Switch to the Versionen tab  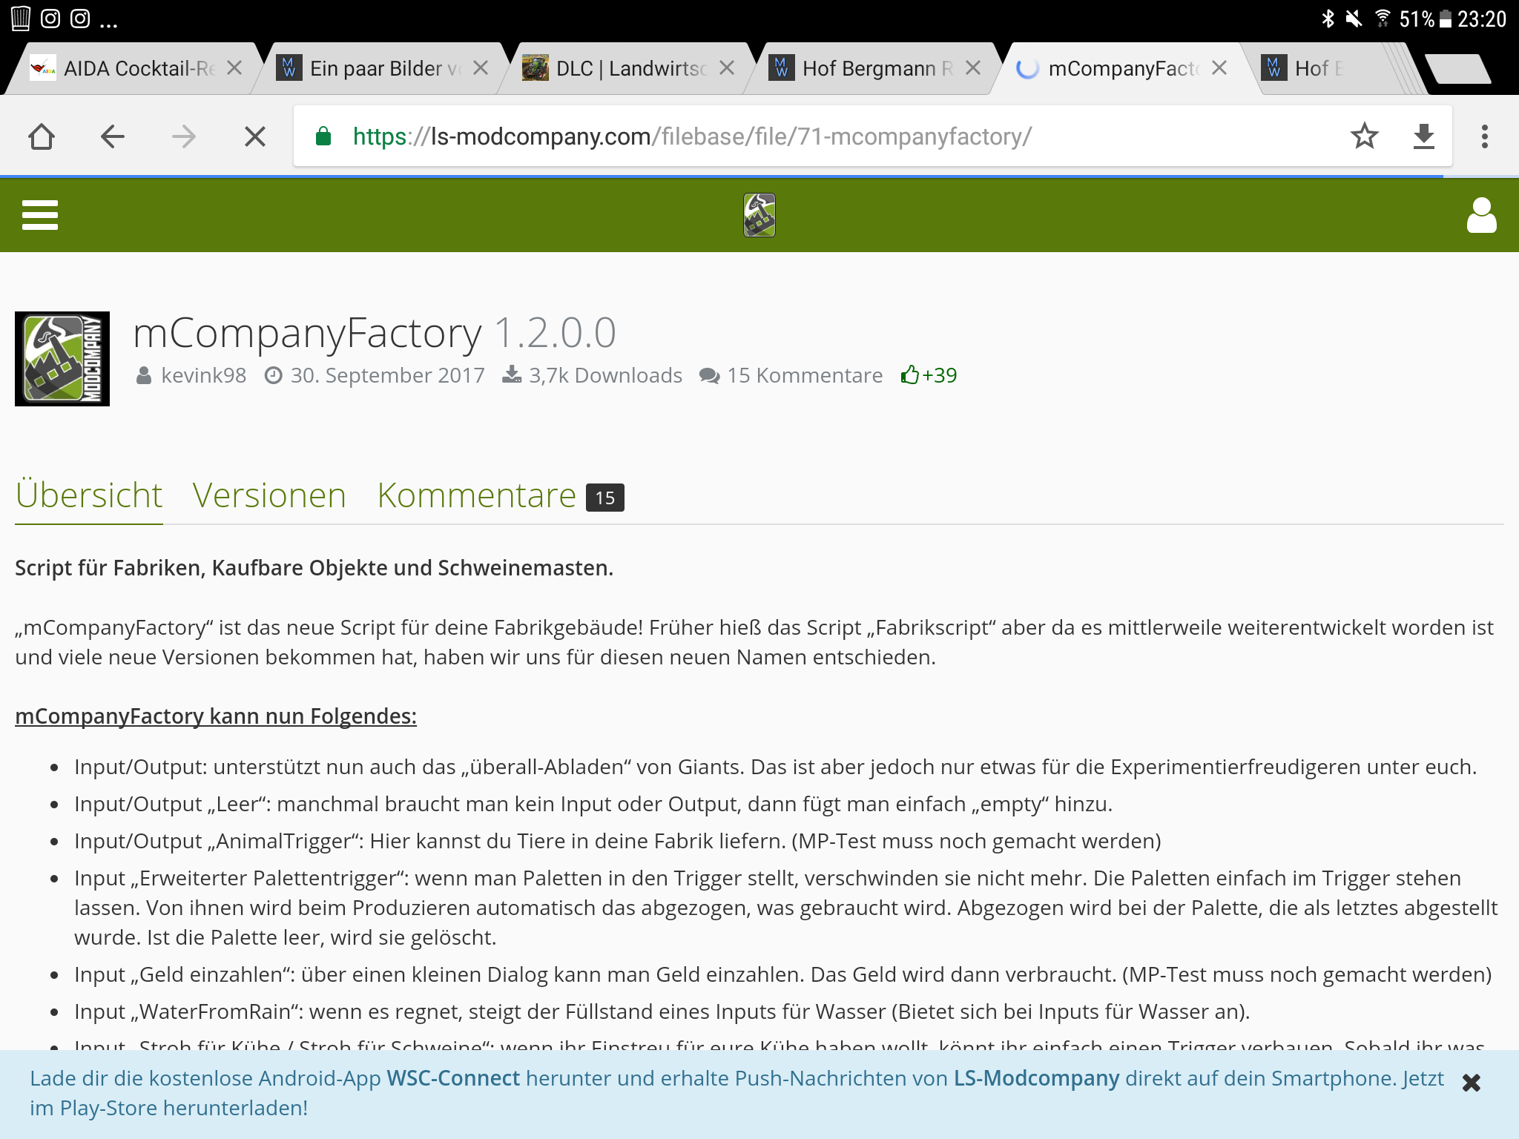click(269, 495)
